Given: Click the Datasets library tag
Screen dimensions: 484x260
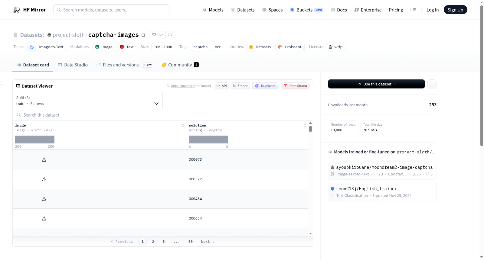Looking at the screenshot, I should pos(260,47).
